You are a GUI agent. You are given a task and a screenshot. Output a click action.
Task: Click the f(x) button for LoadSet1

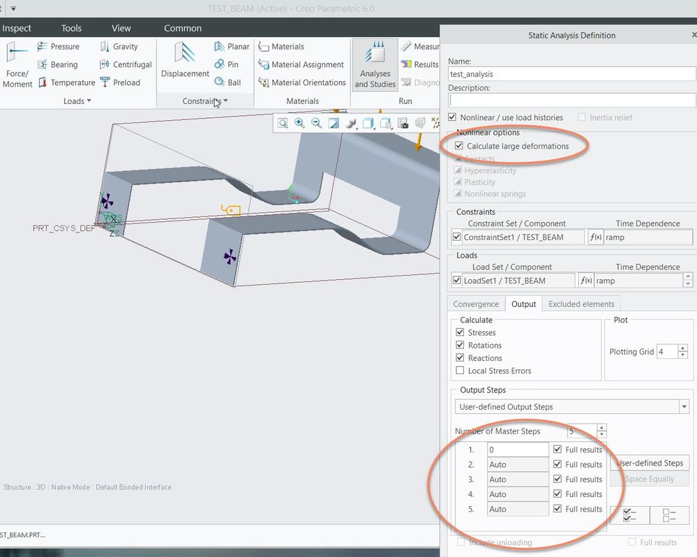click(586, 281)
